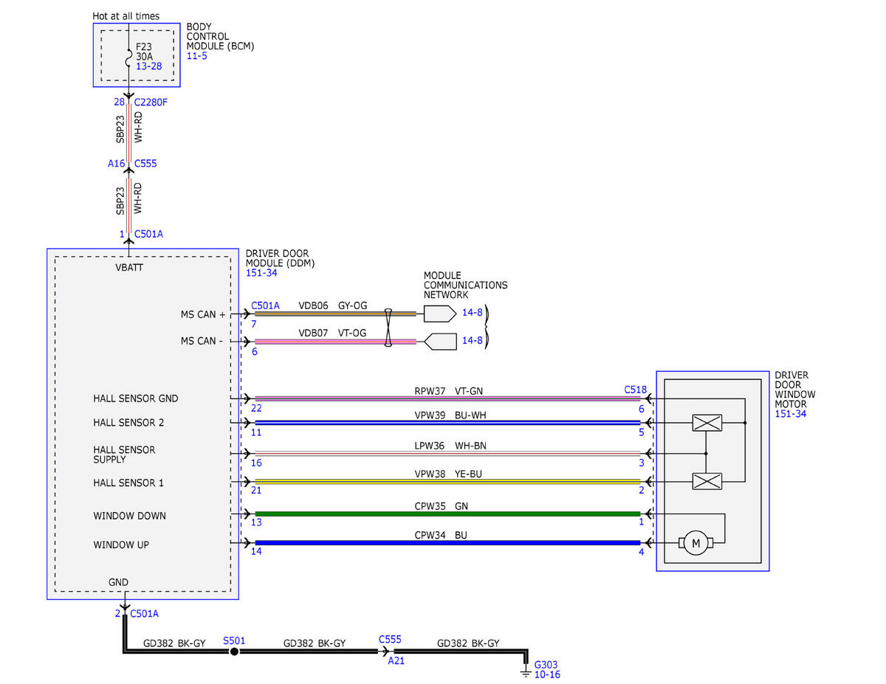Click network arrow symbol on GY-OG wire
Viewport: 886px width, 684px height.
point(440,313)
